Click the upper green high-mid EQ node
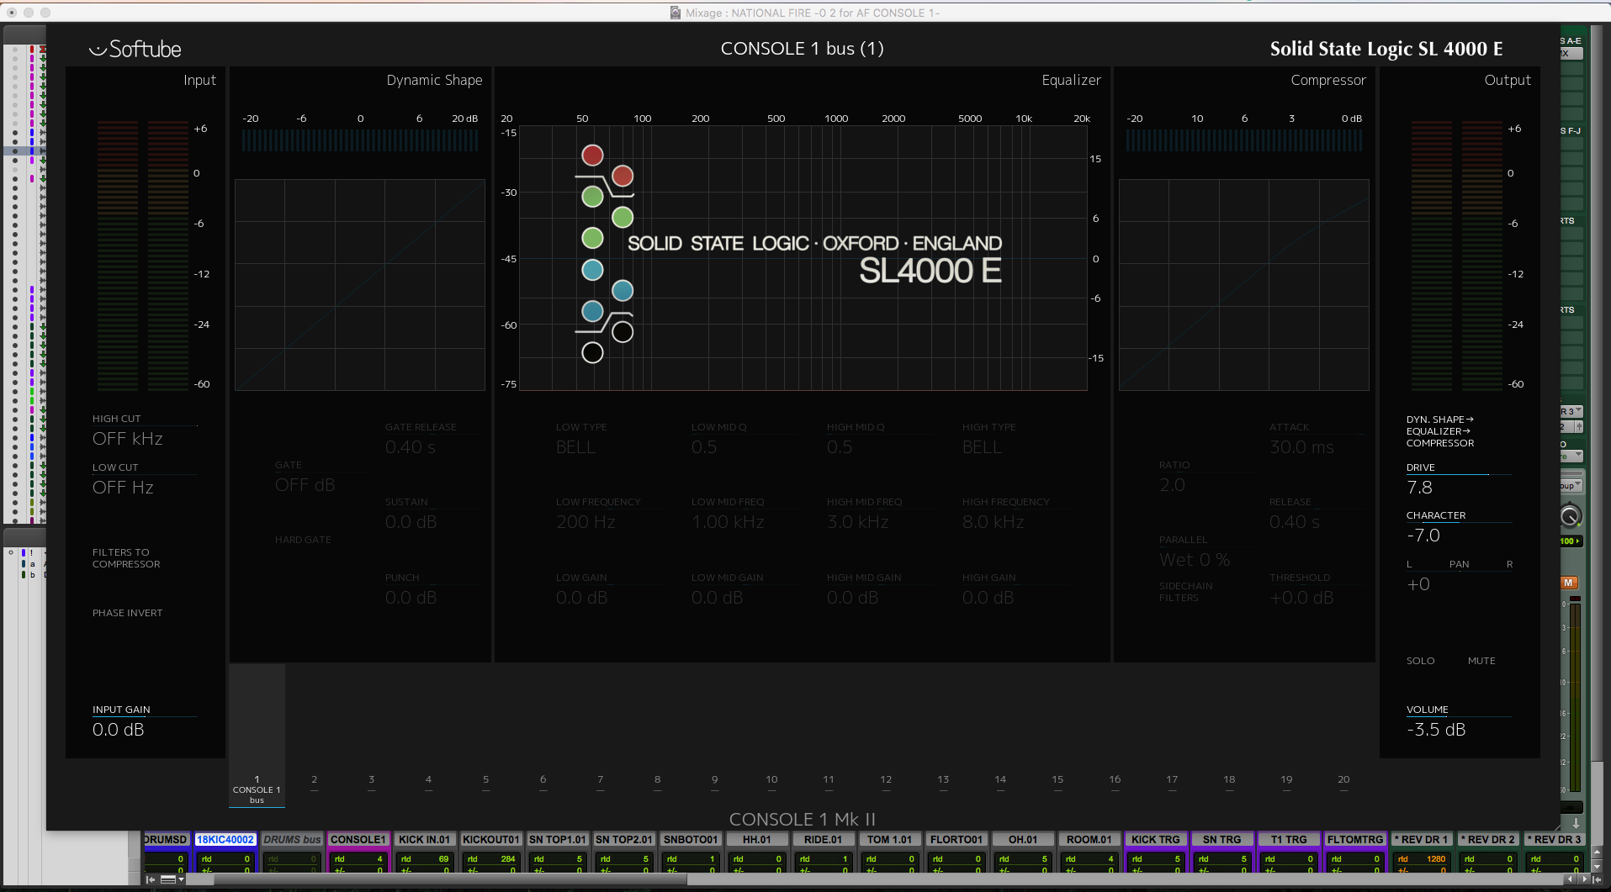This screenshot has width=1611, height=892. (593, 197)
